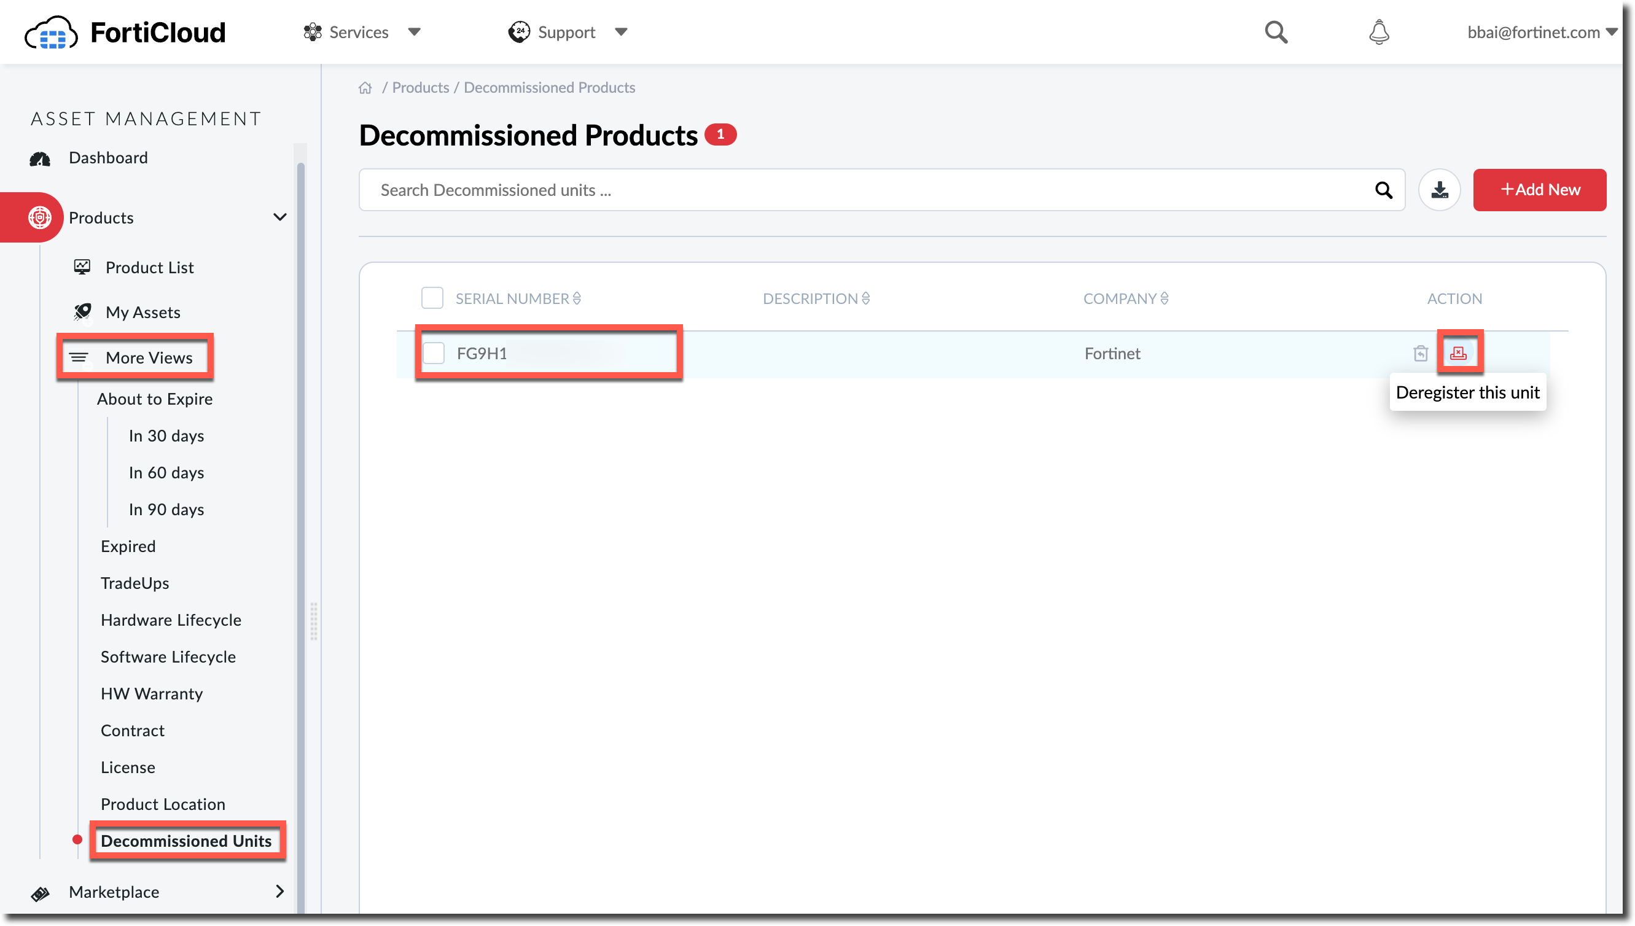Sort by Description column
The image size is (1635, 926).
tap(816, 298)
